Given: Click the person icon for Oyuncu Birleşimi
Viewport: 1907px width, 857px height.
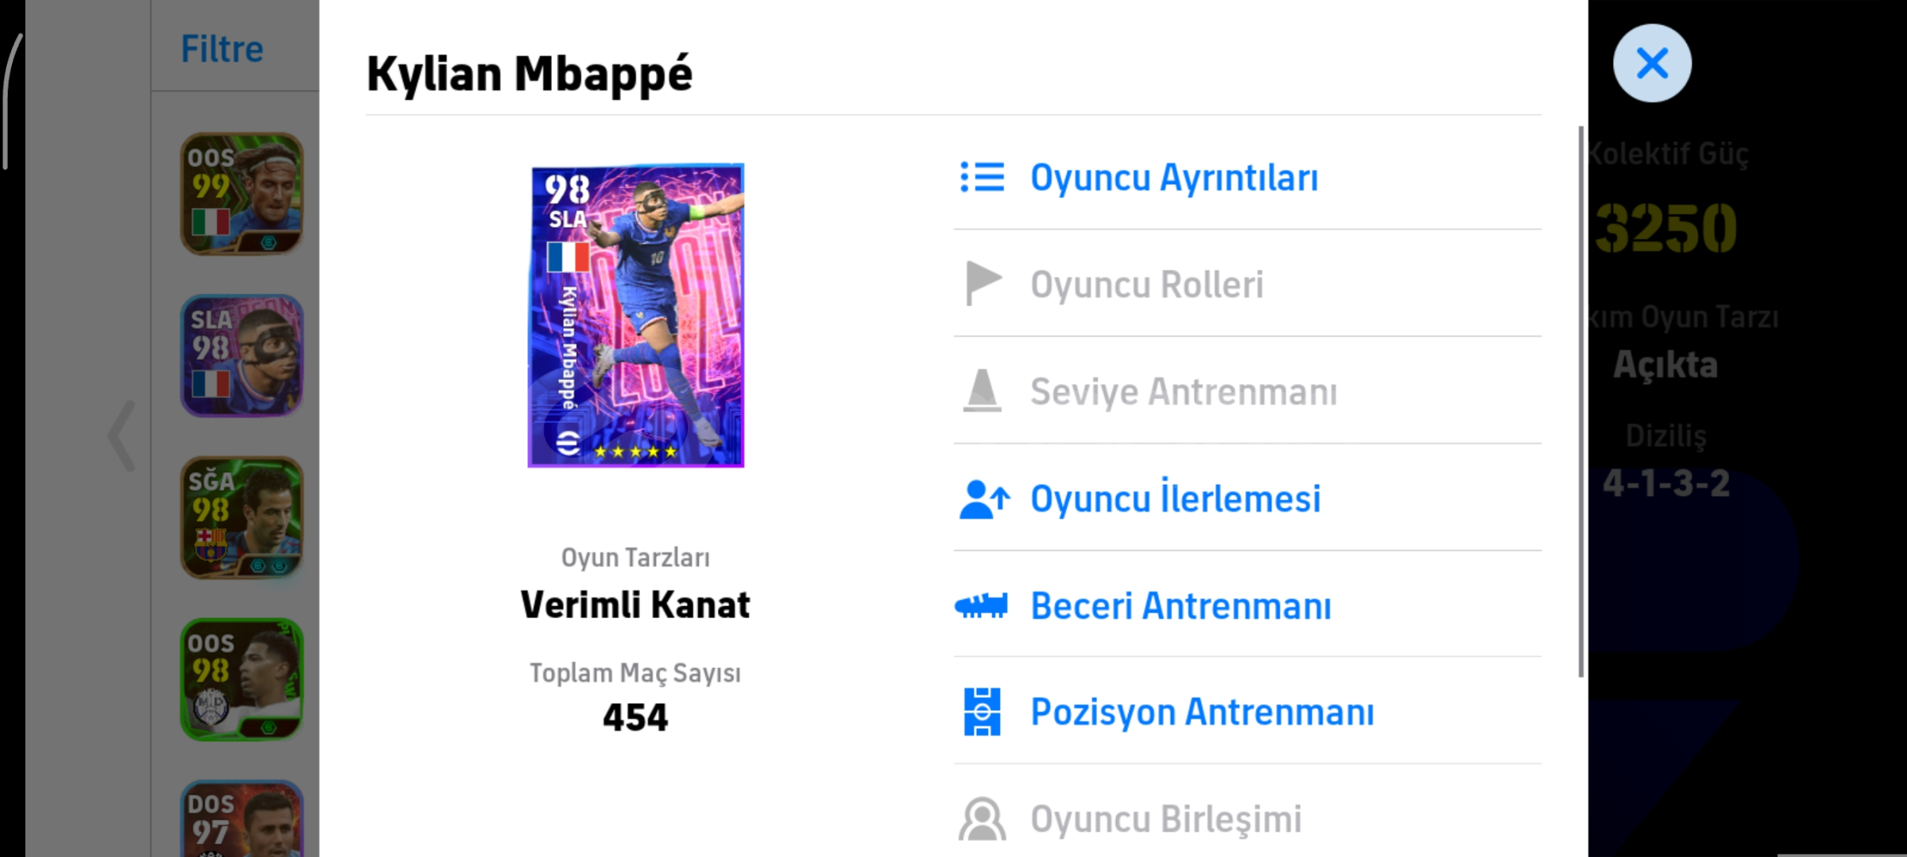Looking at the screenshot, I should 982,819.
